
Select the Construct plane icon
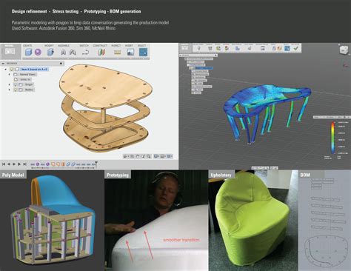pos(101,53)
